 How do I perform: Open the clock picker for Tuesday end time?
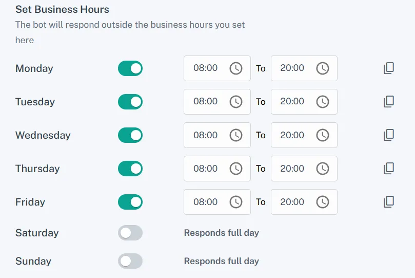pos(322,102)
